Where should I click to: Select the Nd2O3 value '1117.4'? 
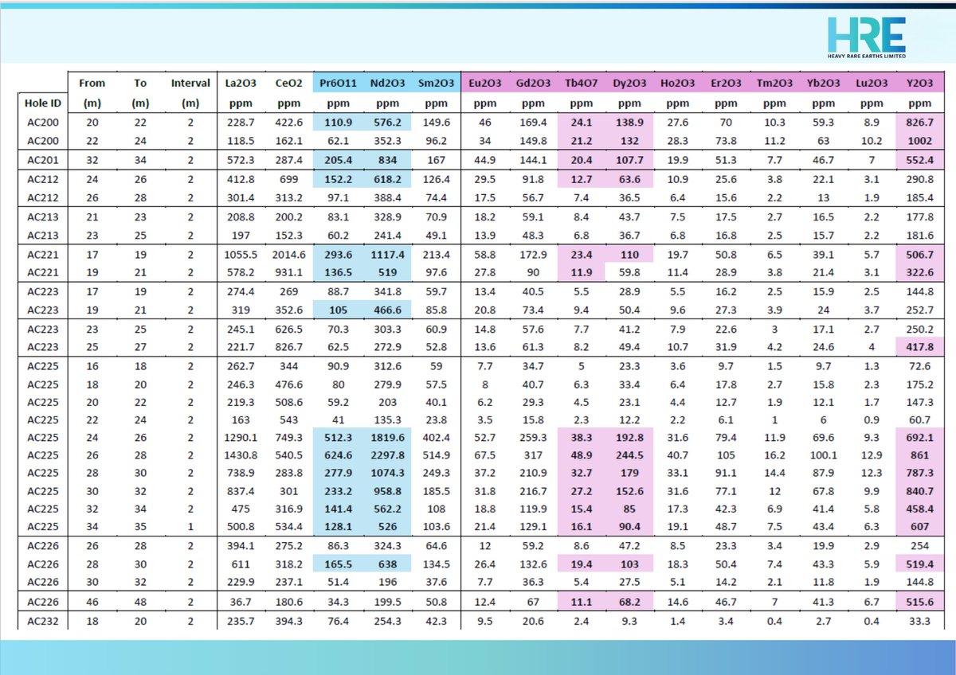point(387,254)
